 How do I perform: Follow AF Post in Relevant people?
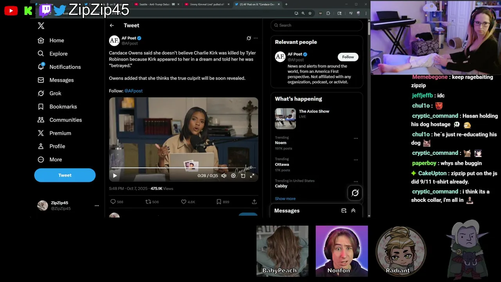[348, 57]
